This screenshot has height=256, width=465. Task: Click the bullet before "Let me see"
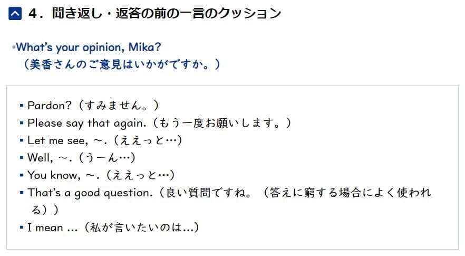coord(21,140)
